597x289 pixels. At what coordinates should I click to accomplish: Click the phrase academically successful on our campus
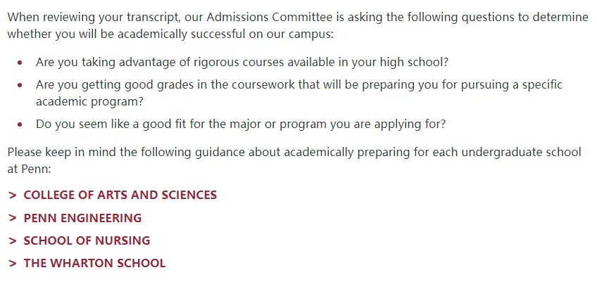click(x=225, y=34)
